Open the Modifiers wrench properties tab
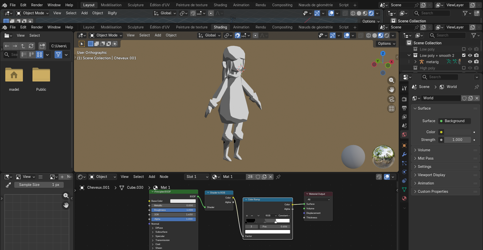 point(404,155)
